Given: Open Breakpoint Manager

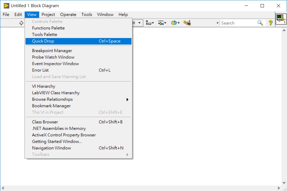Looking at the screenshot, I should (x=78, y=51).
